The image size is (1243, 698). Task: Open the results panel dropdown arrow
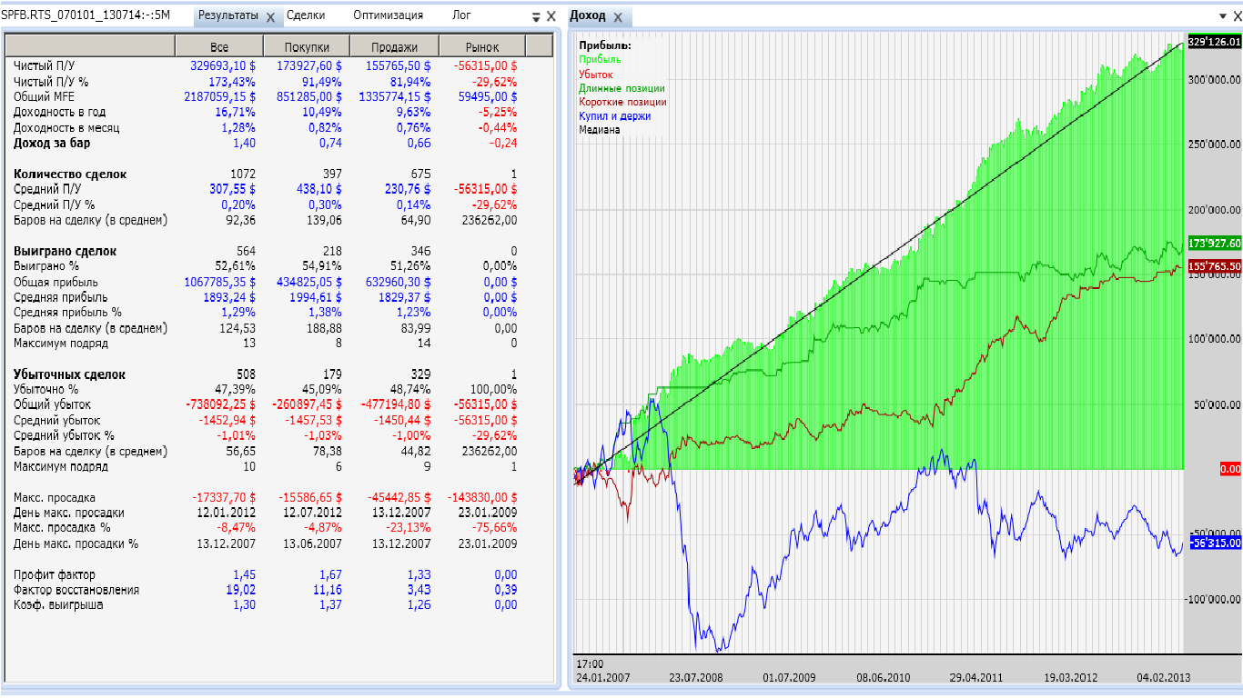tap(536, 16)
